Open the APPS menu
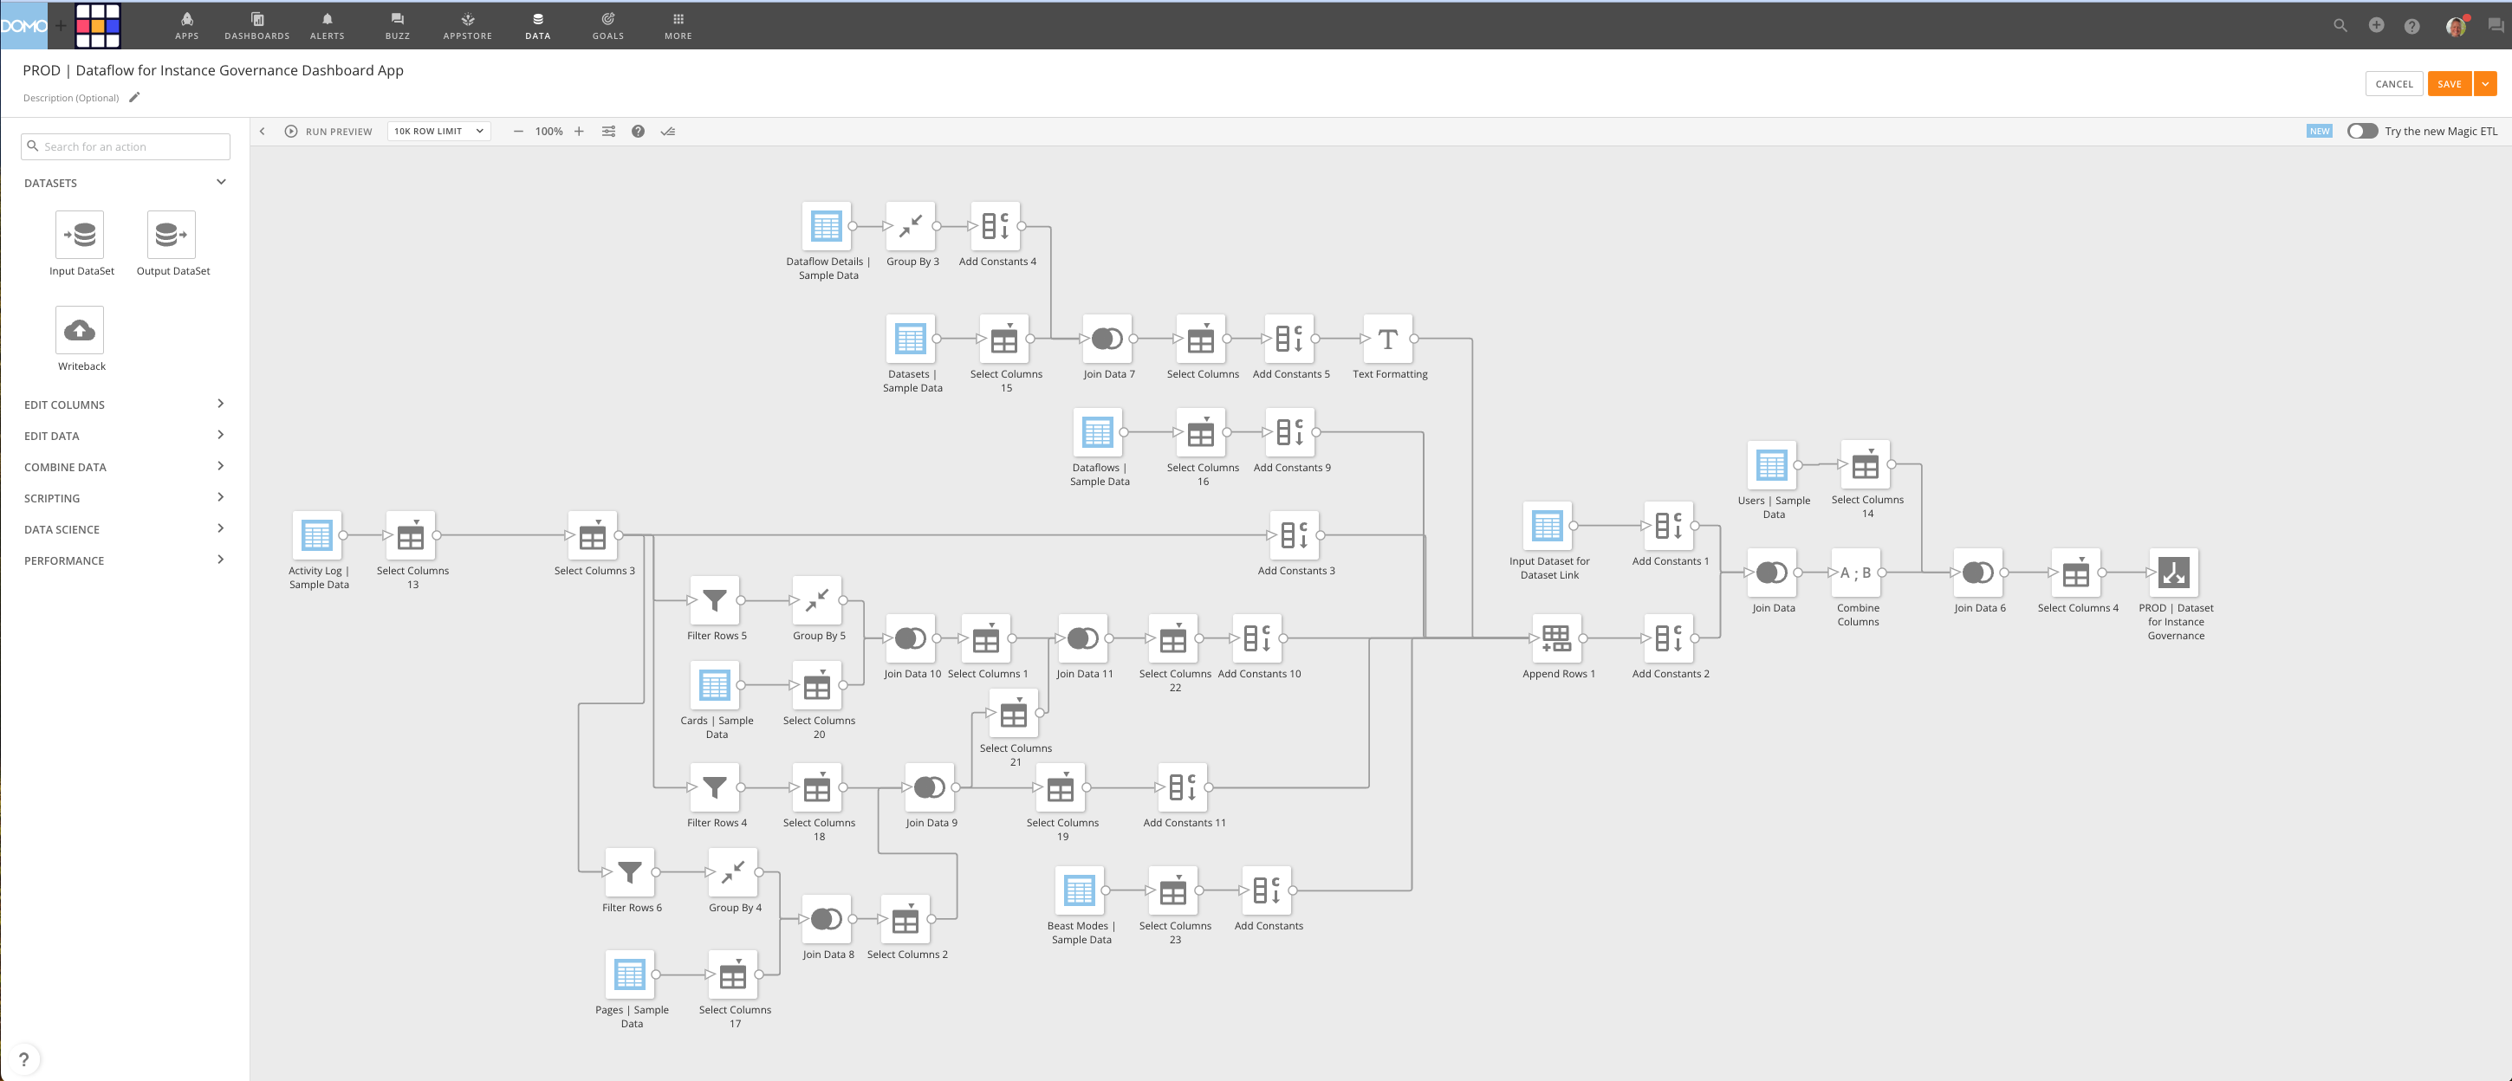2512x1081 pixels. (x=186, y=26)
